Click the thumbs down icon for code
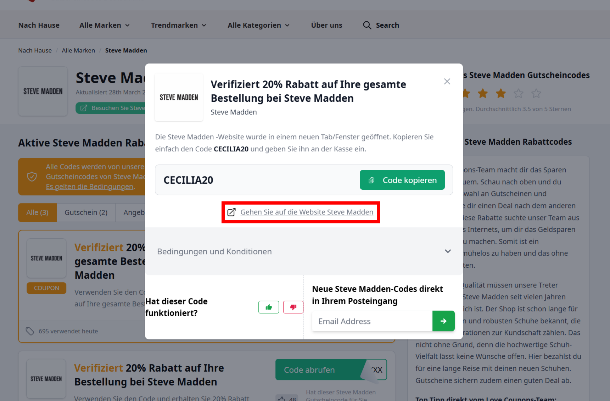The height and width of the screenshot is (401, 610). 293,307
